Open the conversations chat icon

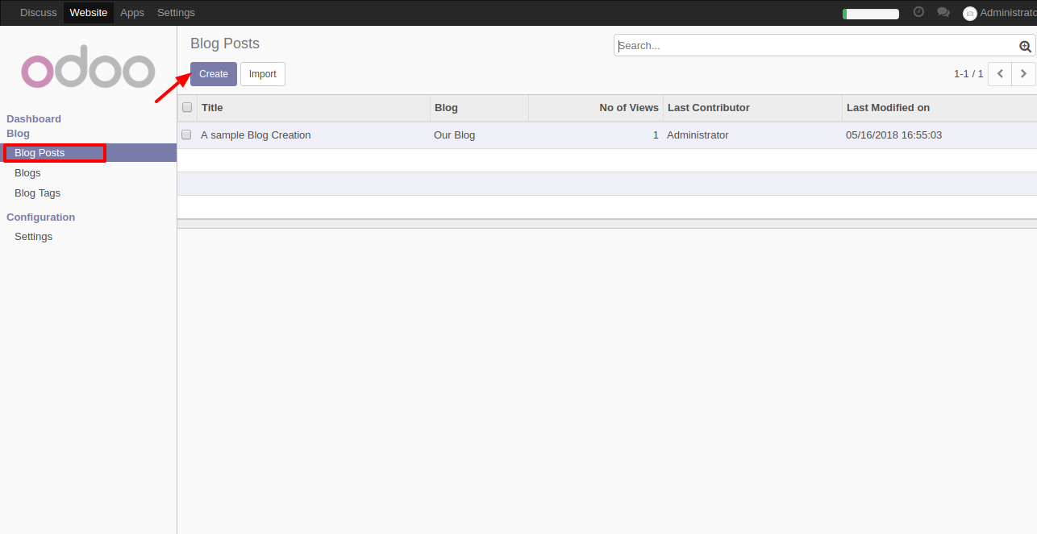tap(943, 12)
